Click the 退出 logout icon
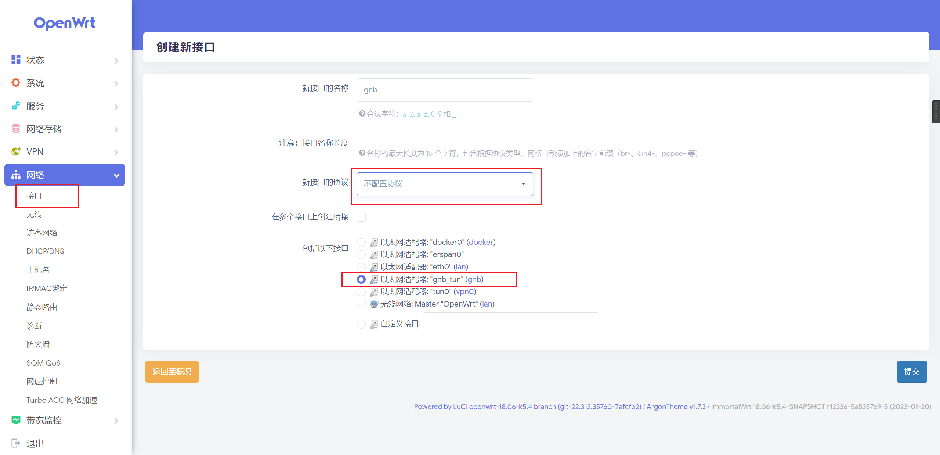 (x=16, y=443)
